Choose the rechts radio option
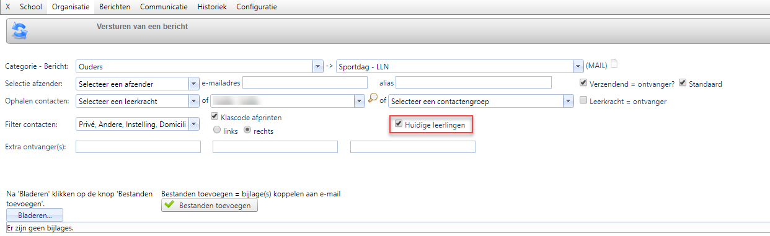Image resolution: width=770 pixels, height=236 pixels. [247, 131]
